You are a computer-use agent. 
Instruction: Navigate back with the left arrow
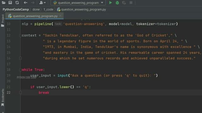26,3
